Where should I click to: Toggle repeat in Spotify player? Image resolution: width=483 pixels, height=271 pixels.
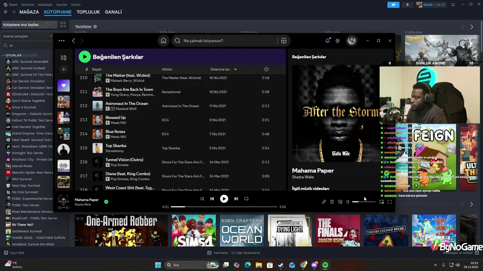point(246,199)
